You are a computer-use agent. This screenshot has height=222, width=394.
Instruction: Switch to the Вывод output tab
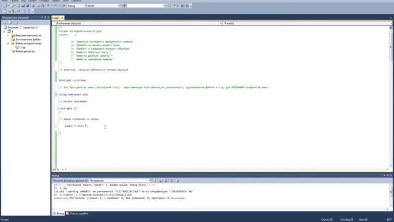coord(58,213)
